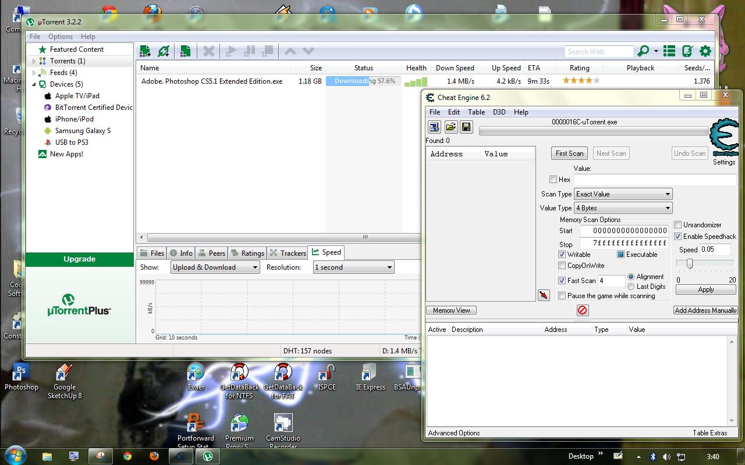This screenshot has width=745, height=465.
Task: Click the red no-entry clear list icon
Action: click(x=583, y=310)
